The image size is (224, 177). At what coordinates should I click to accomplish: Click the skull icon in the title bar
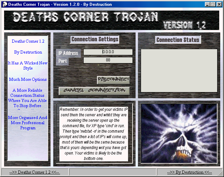click(5, 4)
